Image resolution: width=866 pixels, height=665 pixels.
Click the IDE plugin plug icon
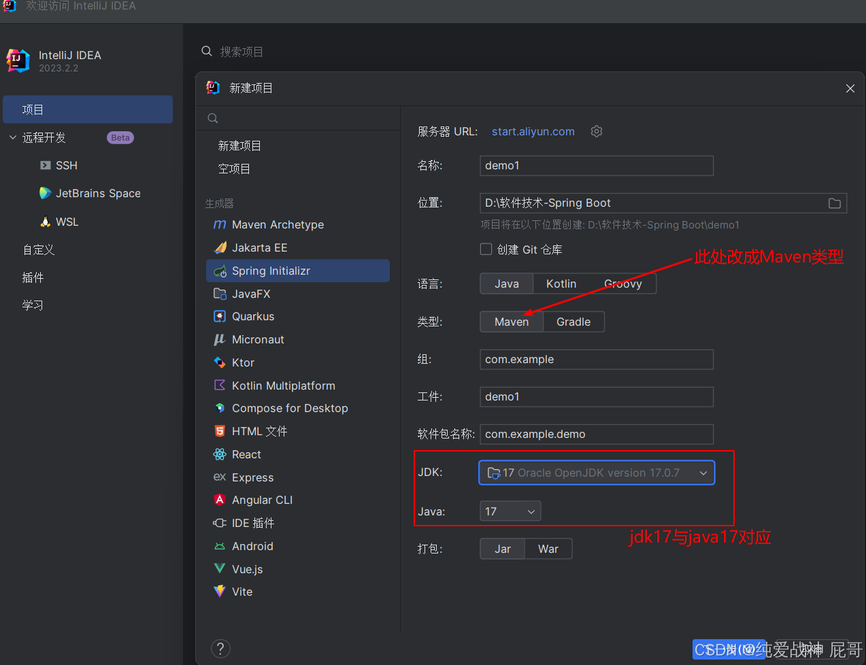click(220, 523)
